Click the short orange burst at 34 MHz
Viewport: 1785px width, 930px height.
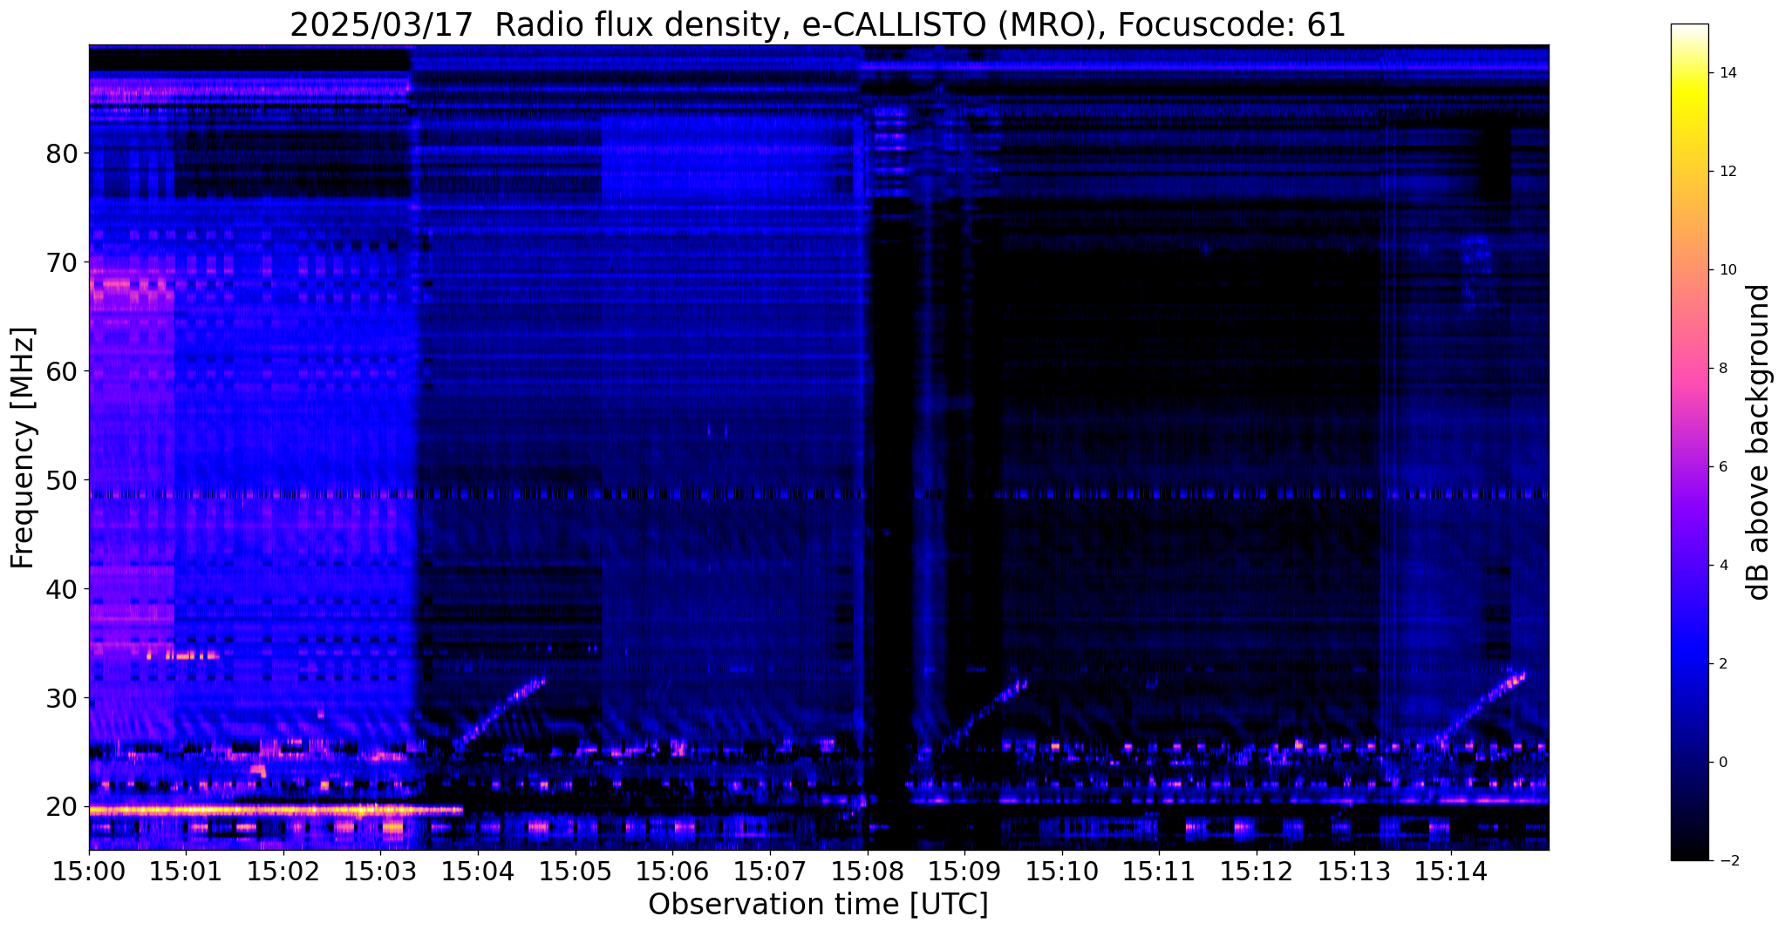pyautogui.click(x=181, y=655)
